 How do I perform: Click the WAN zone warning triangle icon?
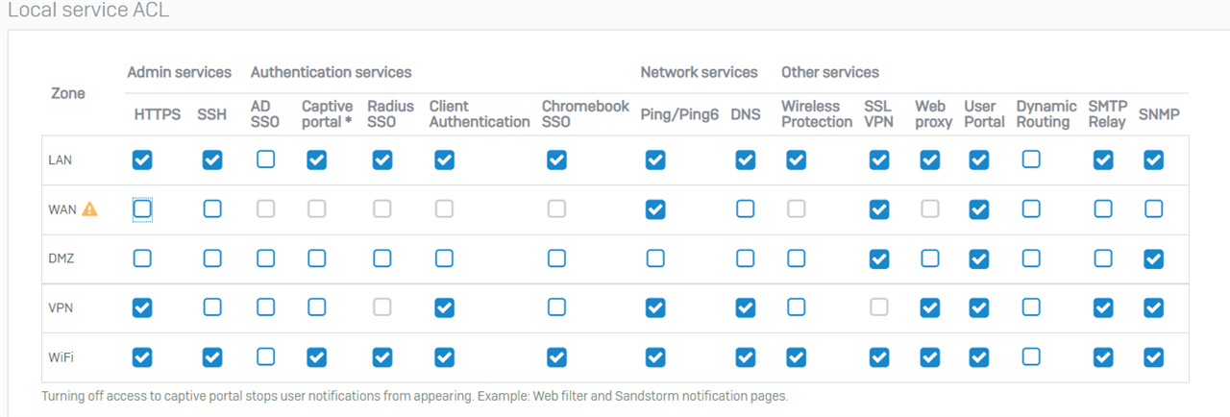[x=89, y=208]
